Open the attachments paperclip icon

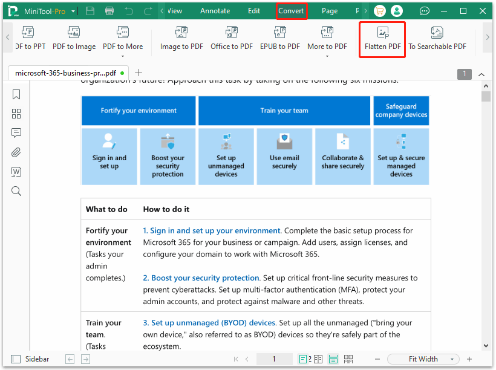(16, 152)
